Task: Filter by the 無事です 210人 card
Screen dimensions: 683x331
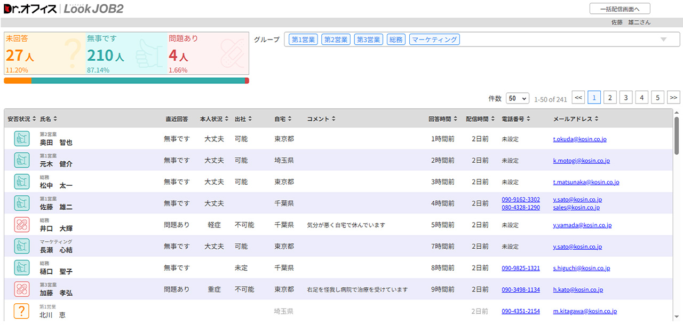Action: [x=126, y=53]
